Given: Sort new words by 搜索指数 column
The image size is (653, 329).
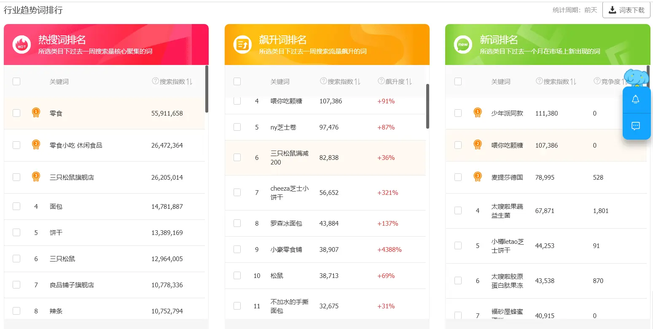Looking at the screenshot, I should [x=573, y=81].
